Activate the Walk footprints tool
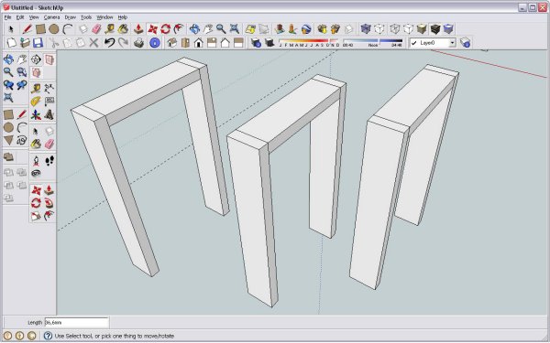Image resolution: width=550 pixels, height=343 pixels. pos(49,161)
